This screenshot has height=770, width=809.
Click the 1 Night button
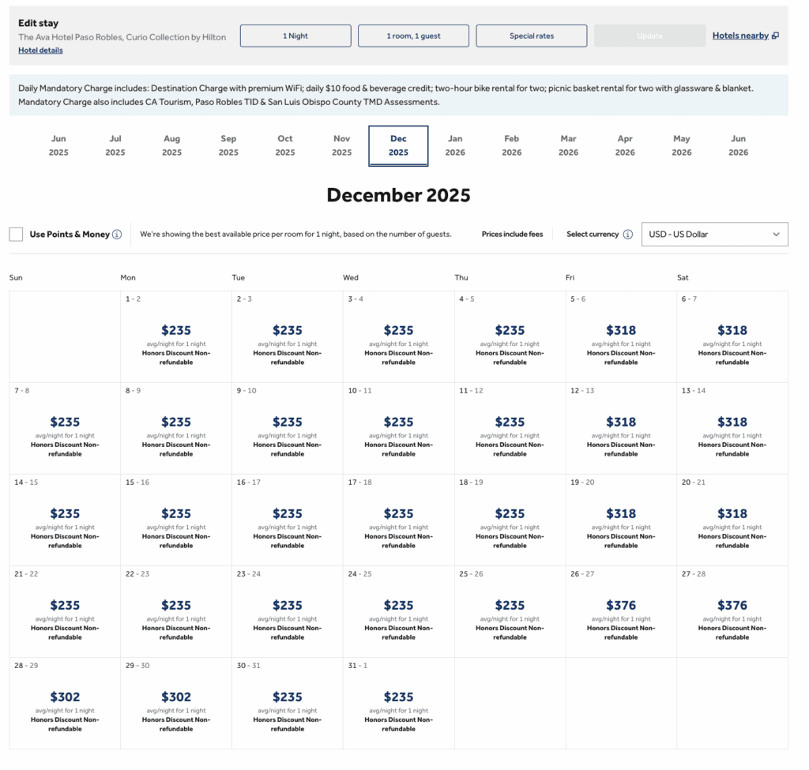click(295, 36)
